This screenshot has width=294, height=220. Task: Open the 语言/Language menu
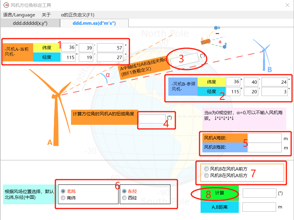(x=19, y=15)
